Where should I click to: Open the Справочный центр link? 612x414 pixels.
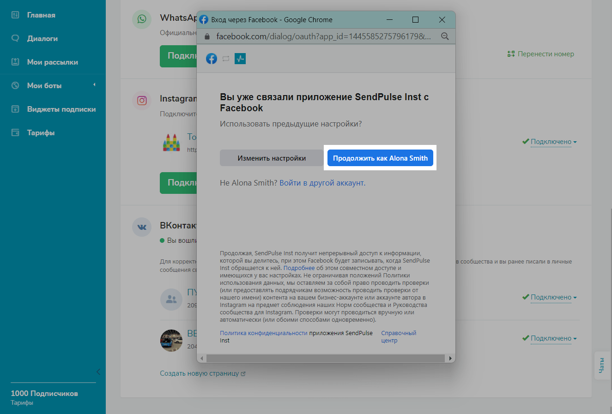pyautogui.click(x=398, y=336)
